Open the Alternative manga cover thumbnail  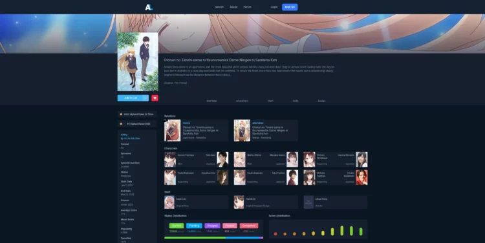[x=242, y=130]
